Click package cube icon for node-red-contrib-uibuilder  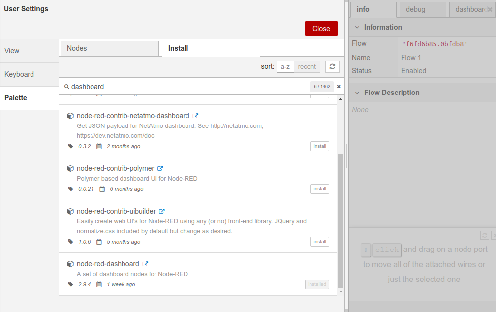pyautogui.click(x=70, y=211)
